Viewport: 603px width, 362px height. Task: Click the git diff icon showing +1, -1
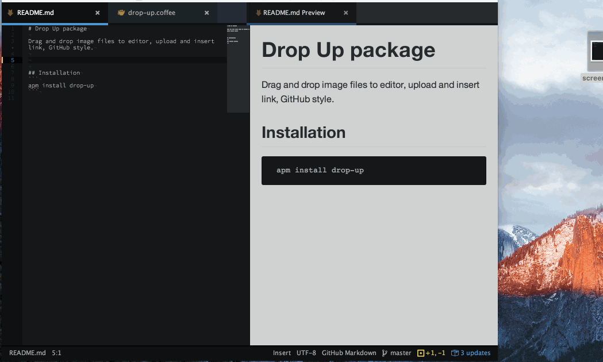pos(421,353)
